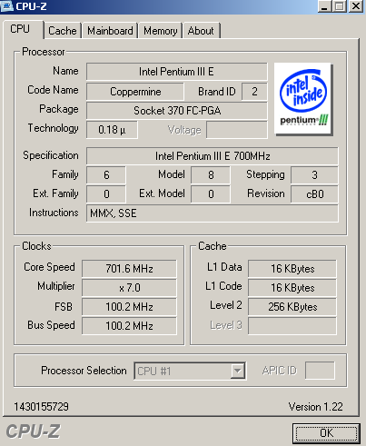Click the CPU-Z title bar icon
This screenshot has width=366, height=446.
click(x=7, y=6)
